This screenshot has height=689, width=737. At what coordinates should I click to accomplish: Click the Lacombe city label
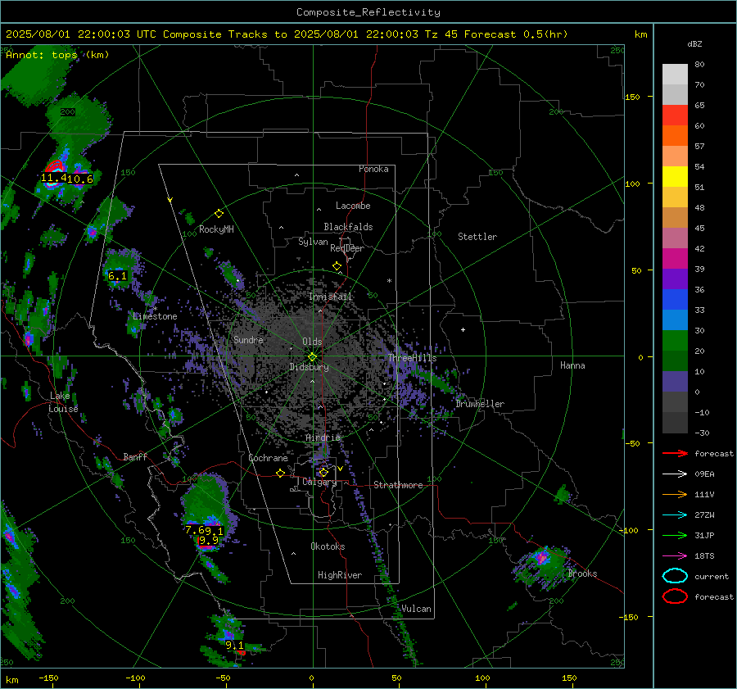point(353,206)
